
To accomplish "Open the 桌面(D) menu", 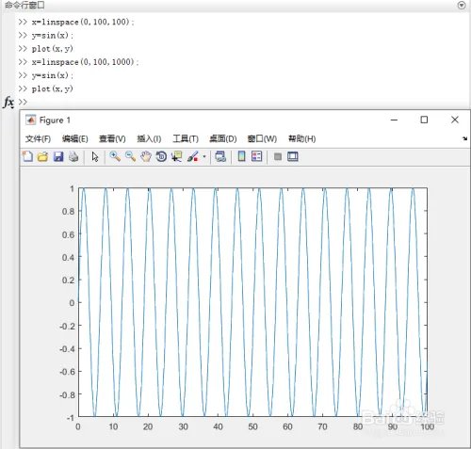I will click(223, 138).
